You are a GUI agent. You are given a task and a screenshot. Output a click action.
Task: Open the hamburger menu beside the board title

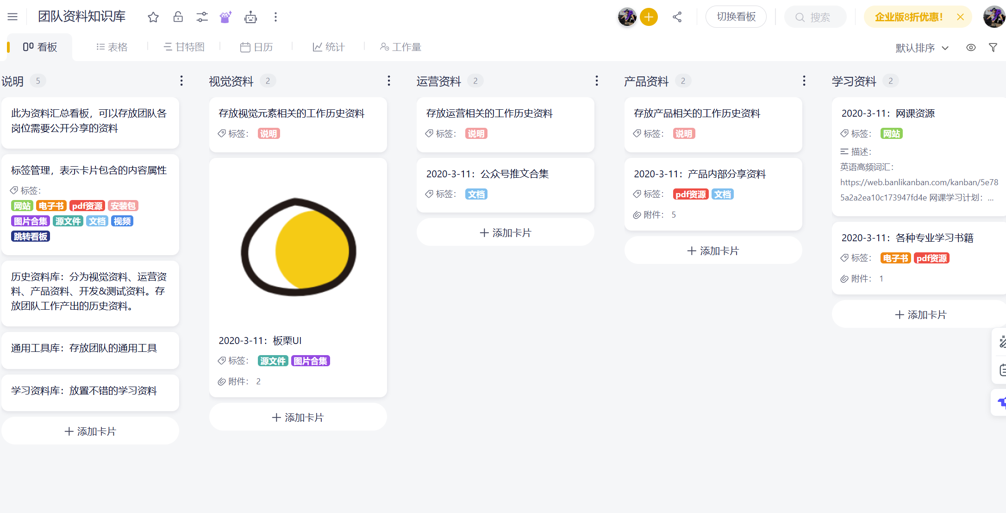coord(12,16)
